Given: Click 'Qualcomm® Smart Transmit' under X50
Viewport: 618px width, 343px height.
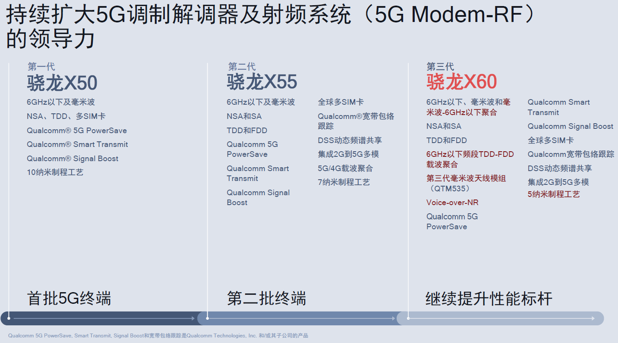Looking at the screenshot, I should point(77,144).
